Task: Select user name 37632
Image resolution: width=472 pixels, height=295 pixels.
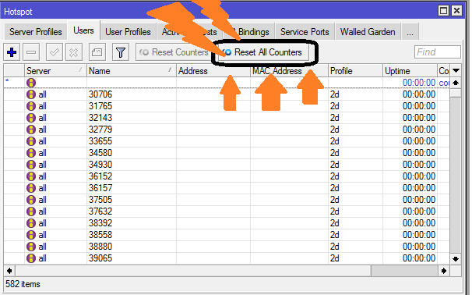Action: 100,211
